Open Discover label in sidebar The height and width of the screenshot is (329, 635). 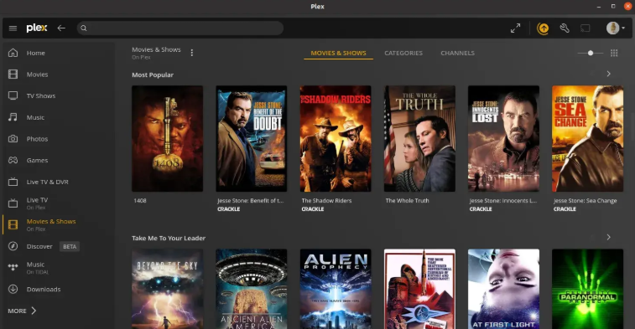(x=39, y=246)
